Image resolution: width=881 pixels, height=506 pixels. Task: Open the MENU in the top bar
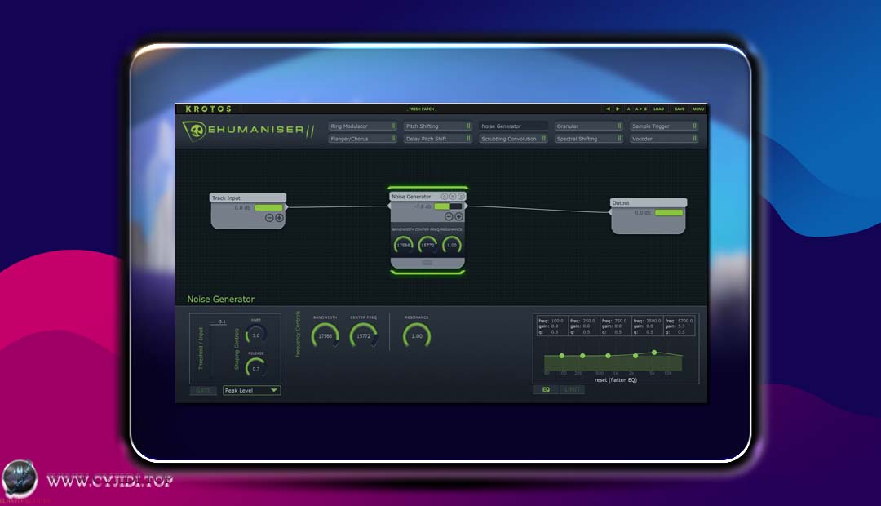(x=697, y=109)
